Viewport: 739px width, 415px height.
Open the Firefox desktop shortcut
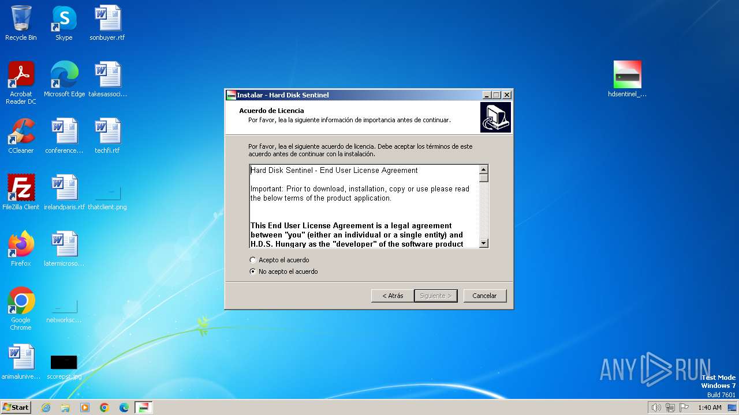21,249
